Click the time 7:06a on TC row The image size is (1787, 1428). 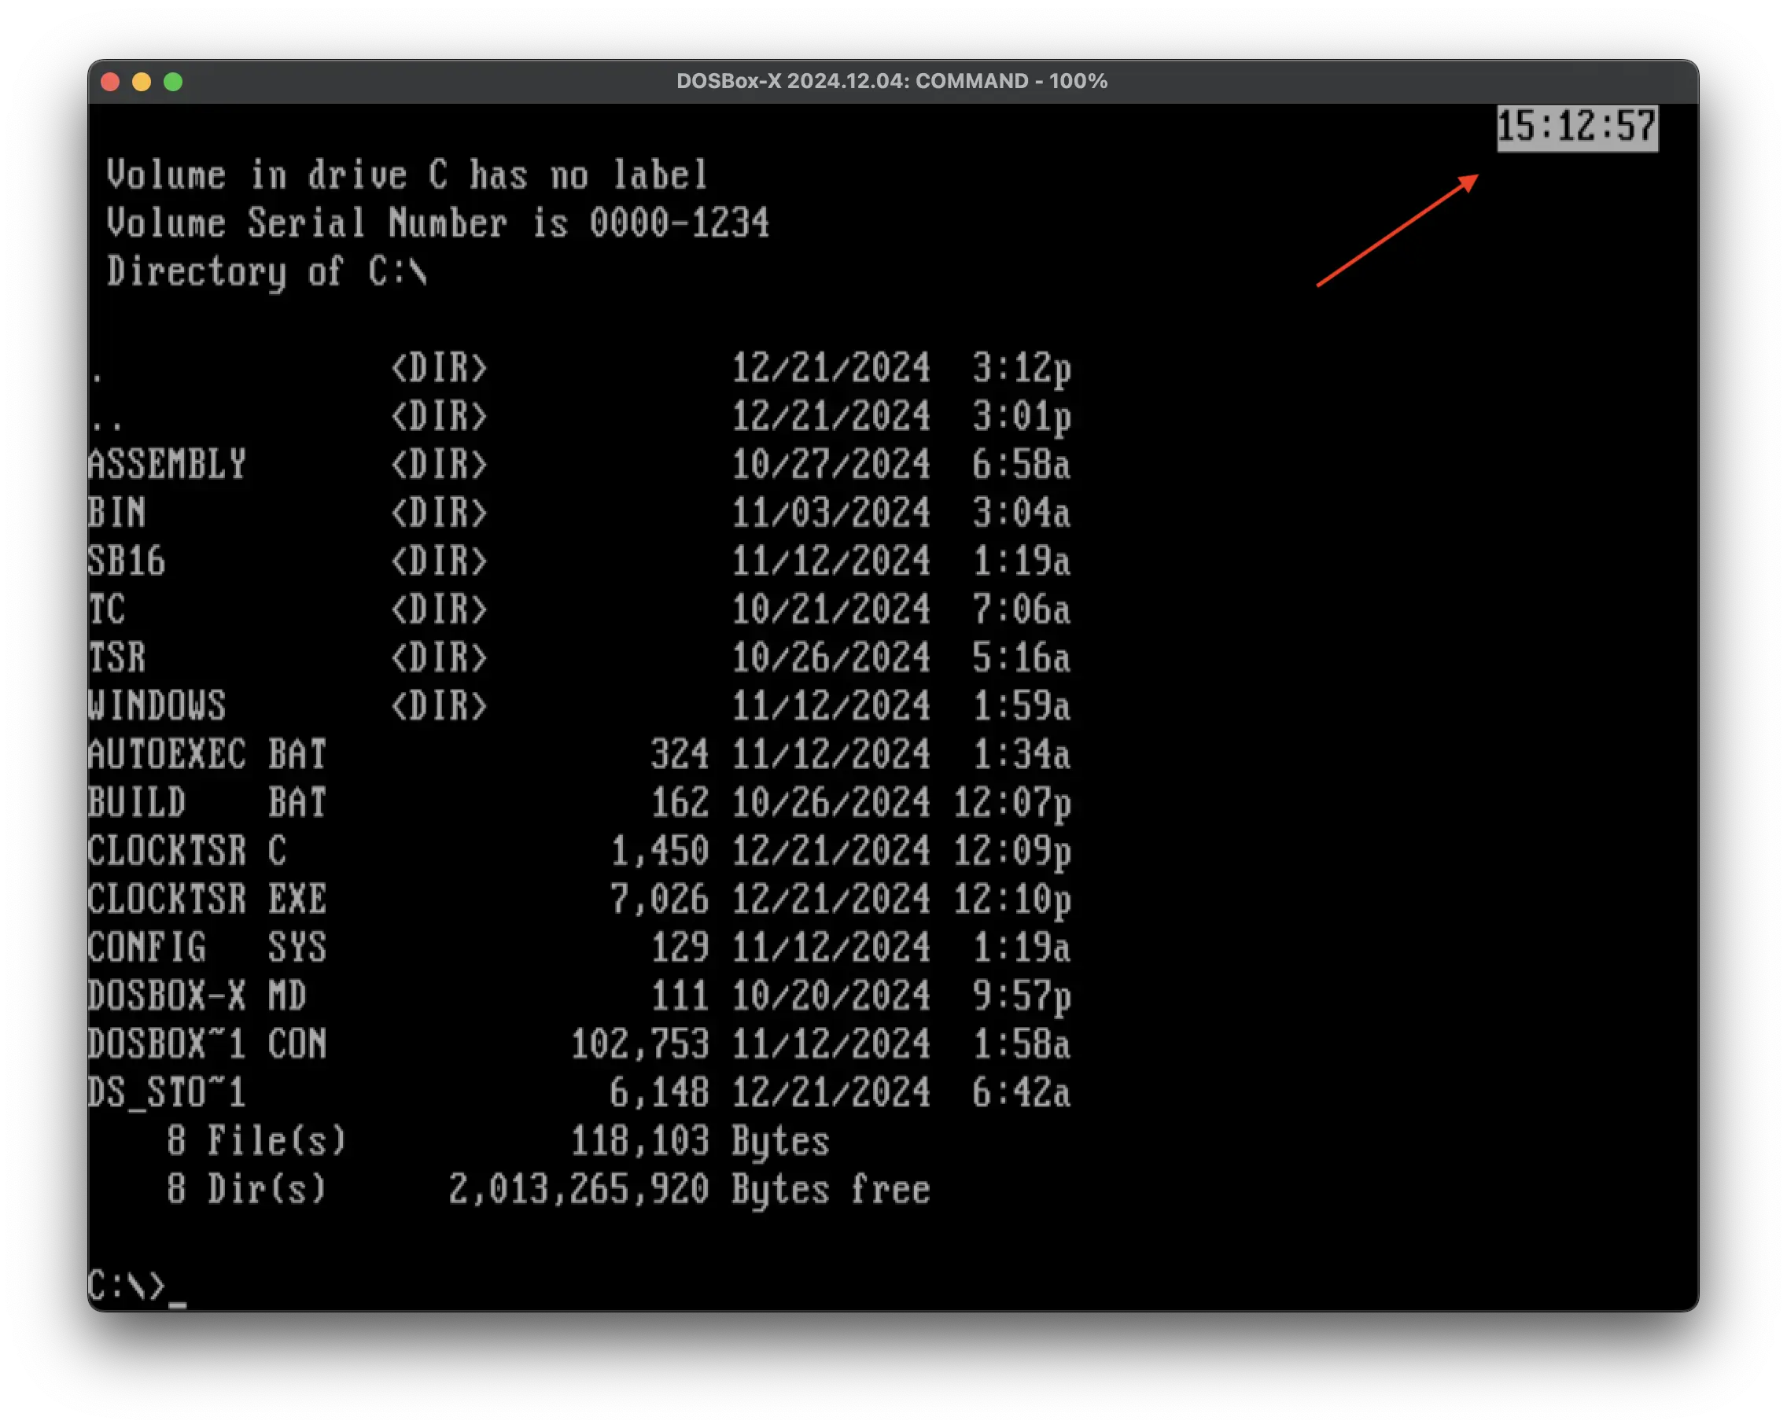pyautogui.click(x=1022, y=609)
